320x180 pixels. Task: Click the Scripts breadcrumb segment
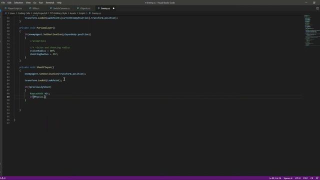82,13
